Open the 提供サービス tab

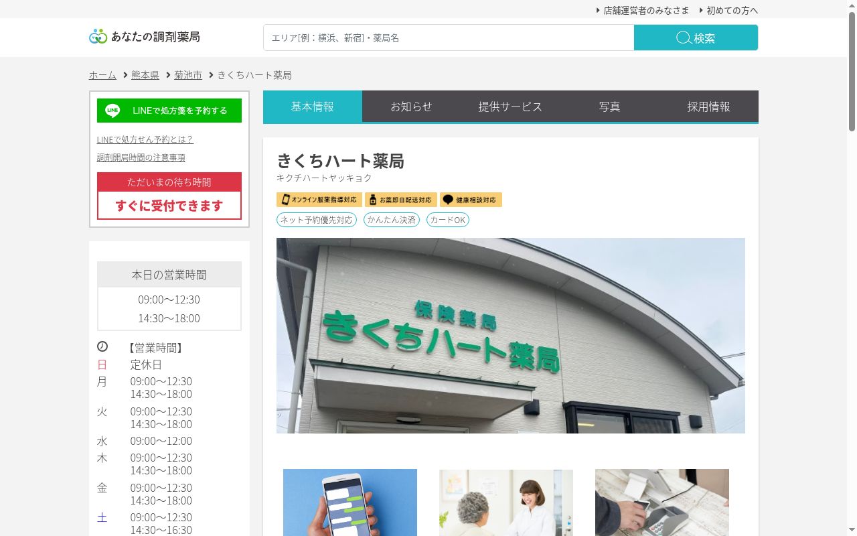click(510, 107)
